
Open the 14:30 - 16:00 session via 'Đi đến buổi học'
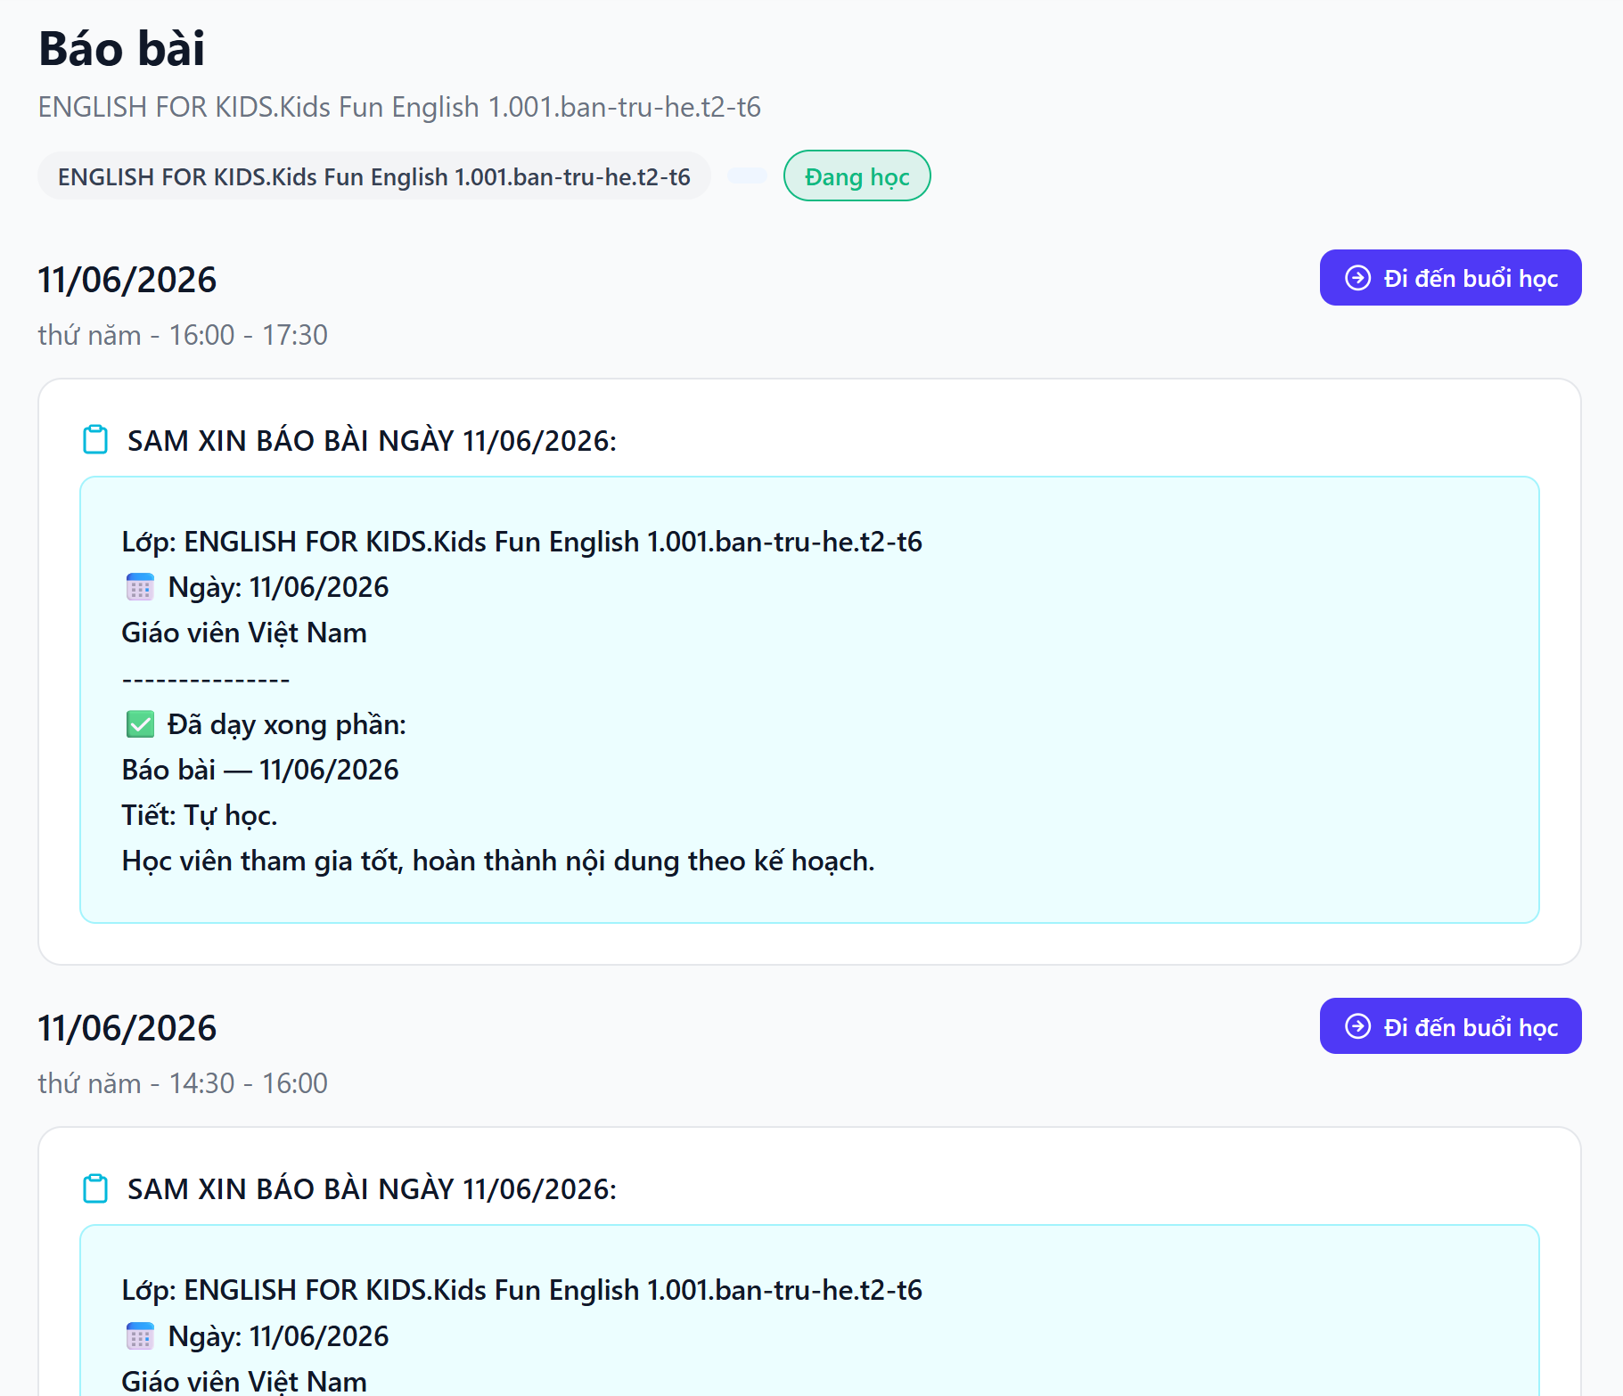coord(1450,1026)
